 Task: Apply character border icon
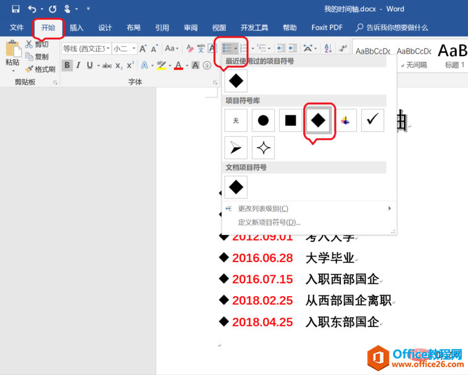[x=212, y=48]
